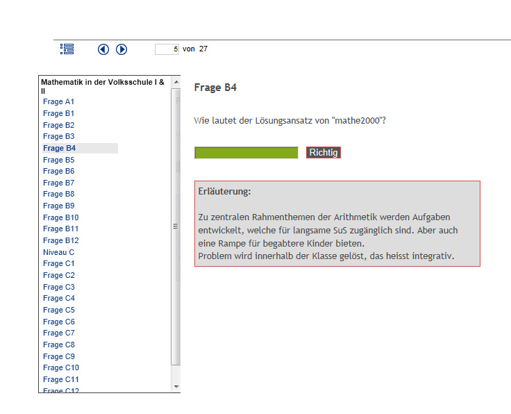511x414 pixels.
Task: Click the question text about mathe2000
Action: click(x=290, y=121)
